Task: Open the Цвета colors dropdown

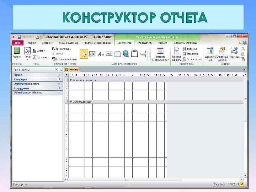Action: pos(39,51)
